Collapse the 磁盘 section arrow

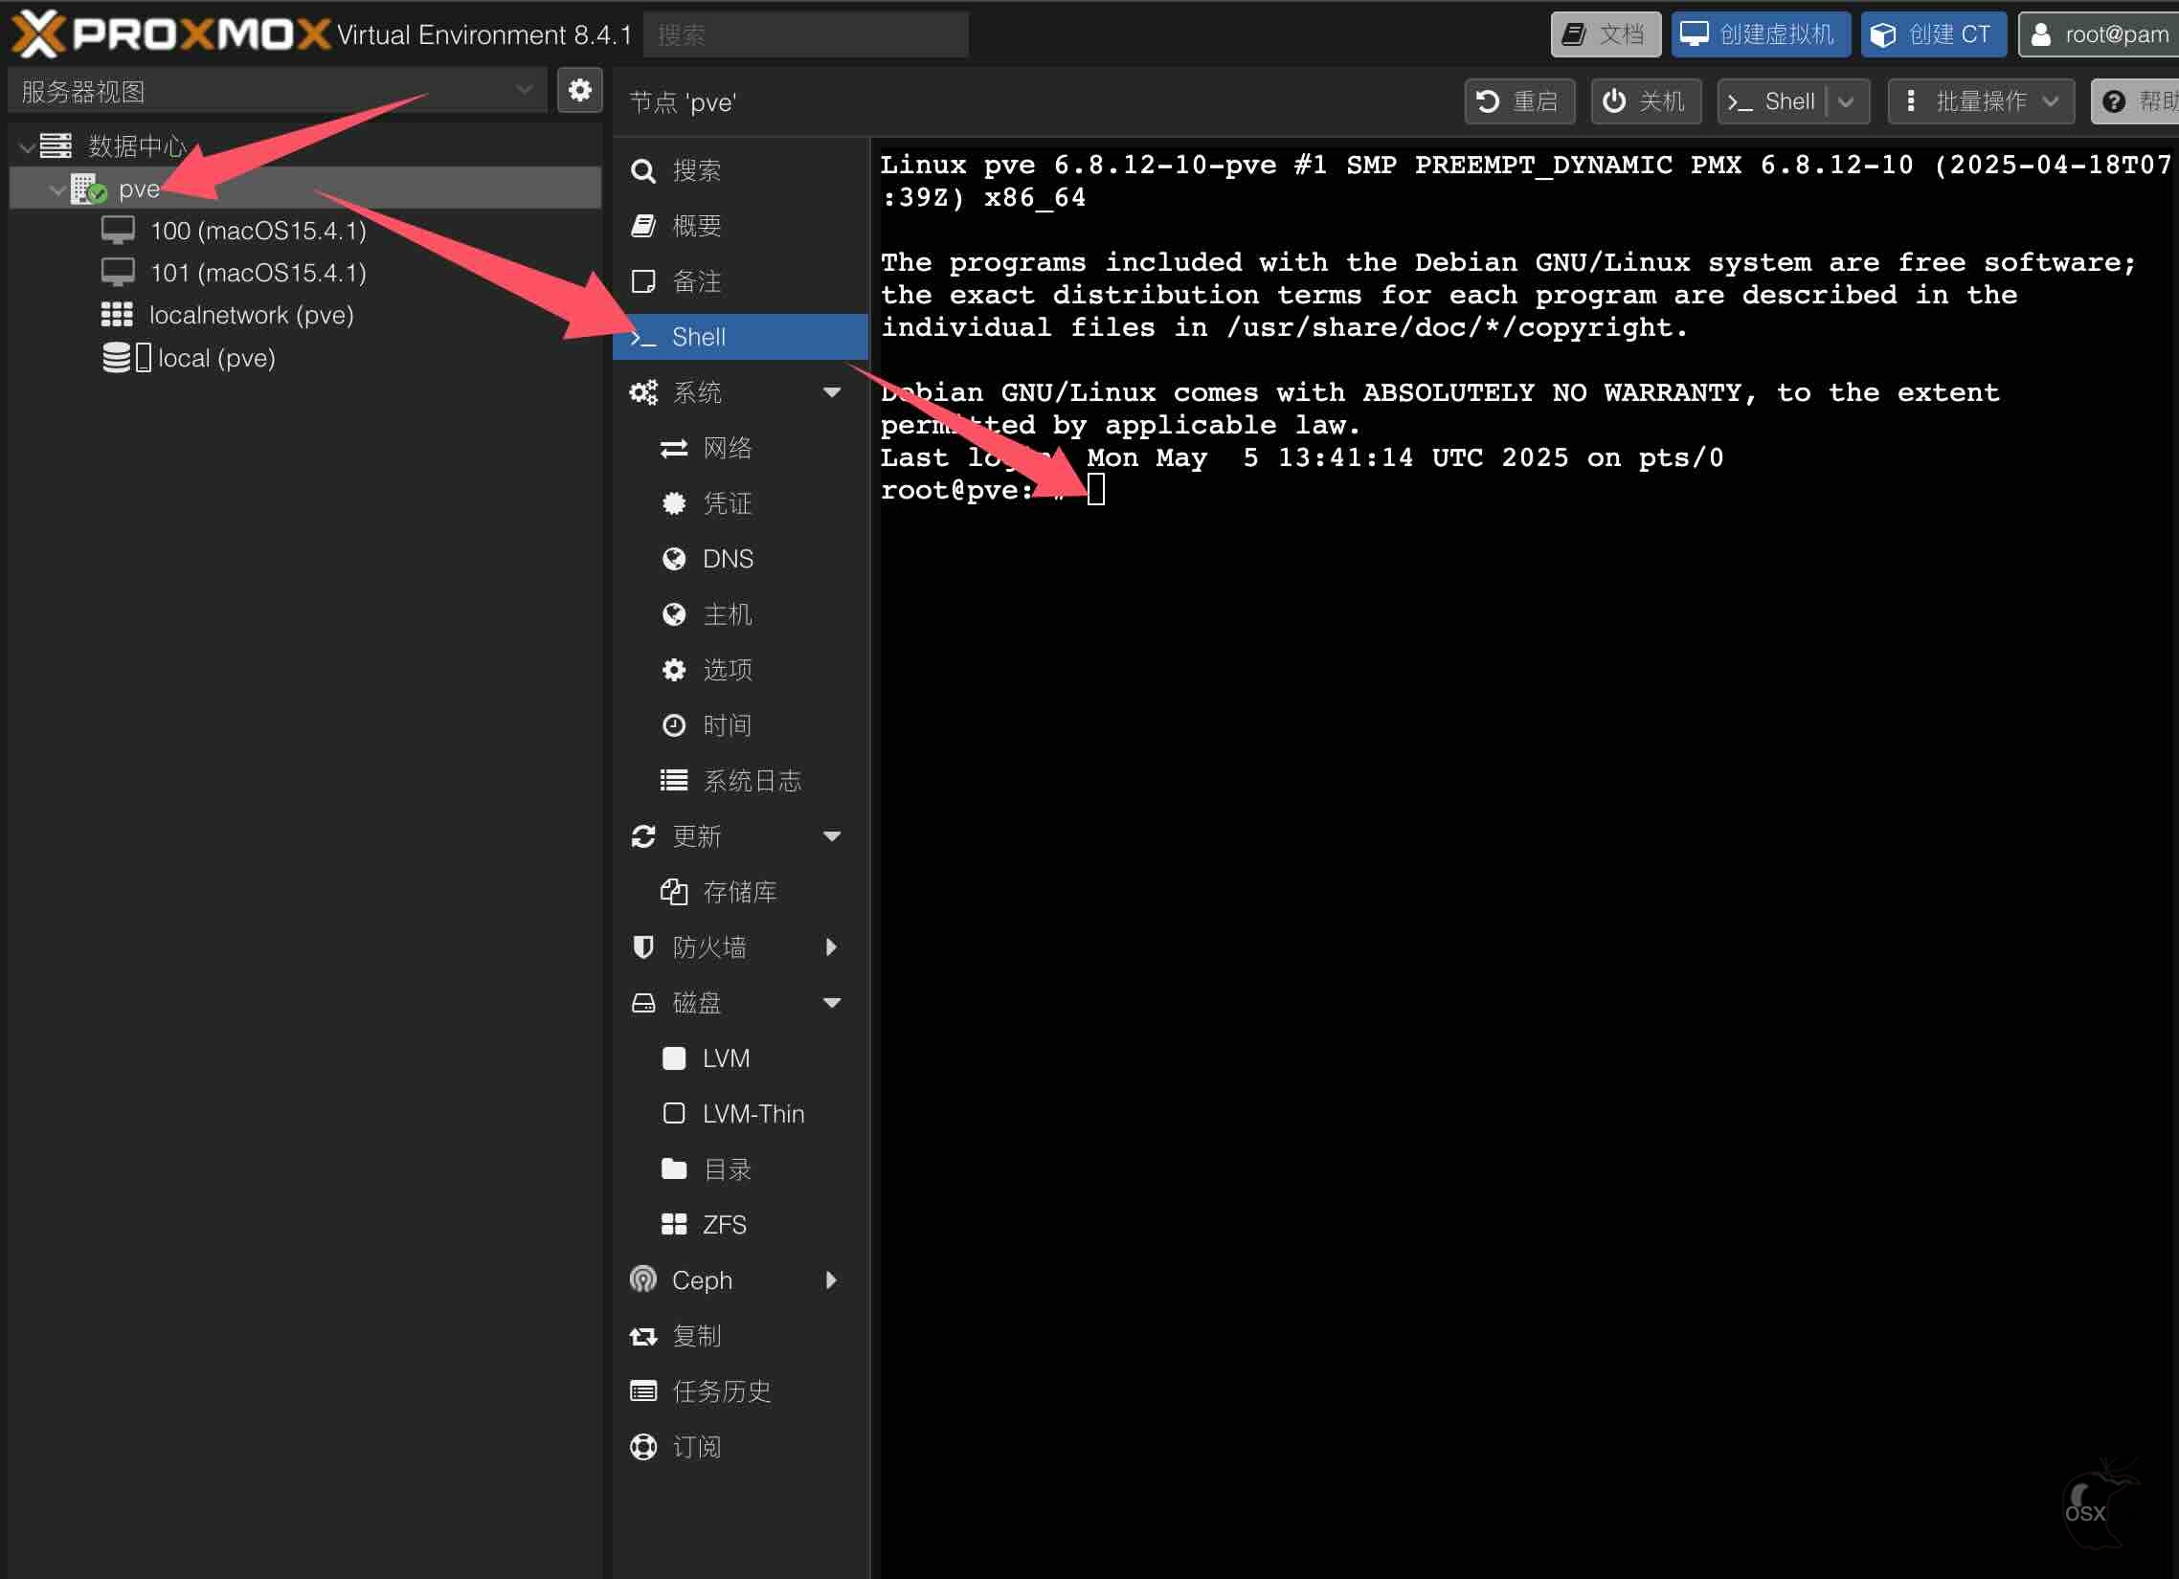(832, 1003)
